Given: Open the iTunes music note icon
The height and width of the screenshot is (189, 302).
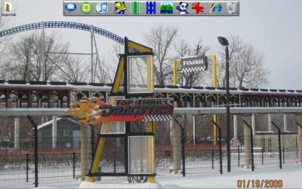Looking at the screenshot, I should (x=102, y=8).
